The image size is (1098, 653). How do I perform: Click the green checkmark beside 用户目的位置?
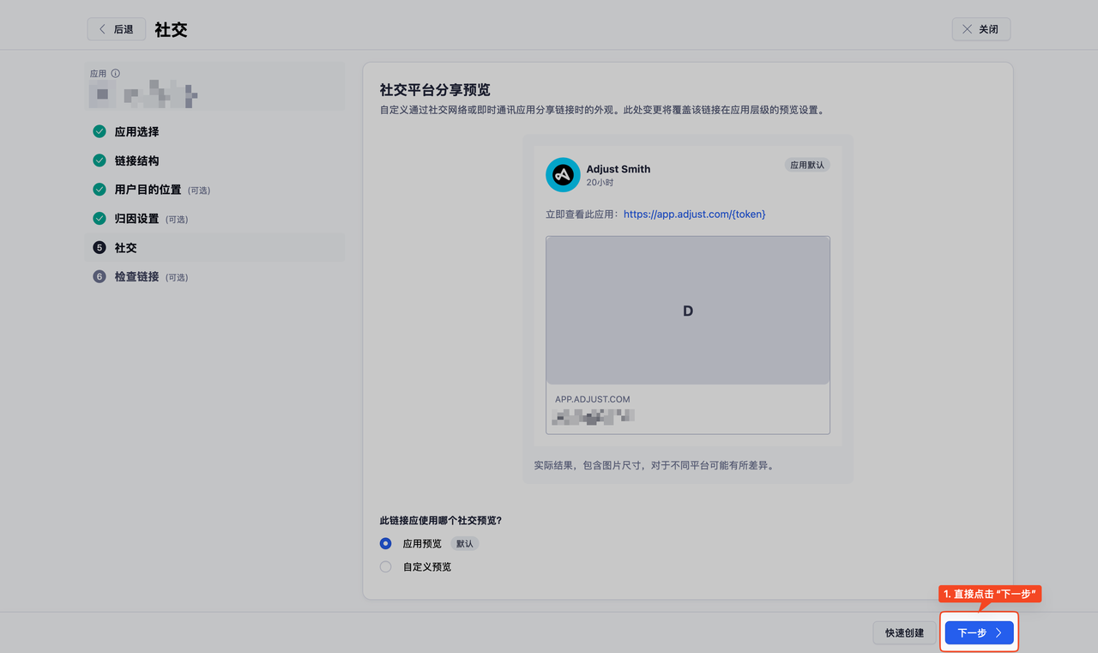coord(99,190)
